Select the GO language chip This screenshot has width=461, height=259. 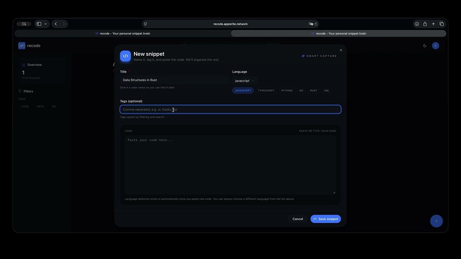click(x=301, y=91)
